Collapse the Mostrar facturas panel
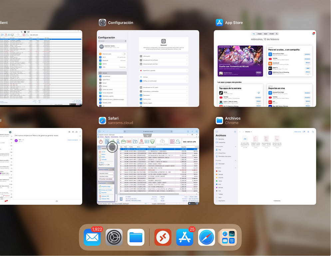 [x=113, y=170]
